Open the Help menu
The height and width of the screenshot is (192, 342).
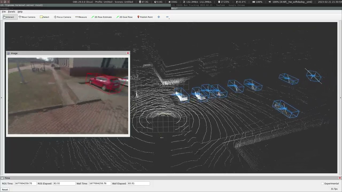click(x=20, y=12)
